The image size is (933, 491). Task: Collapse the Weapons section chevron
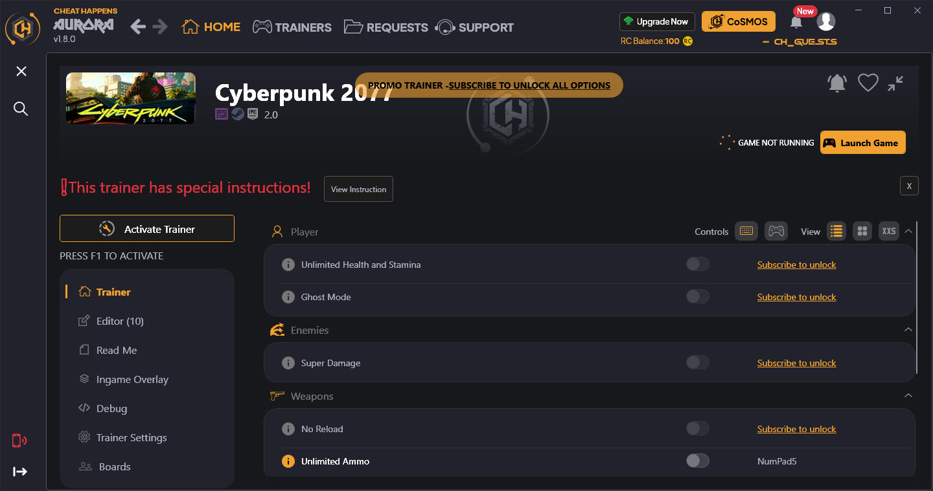[x=908, y=396]
